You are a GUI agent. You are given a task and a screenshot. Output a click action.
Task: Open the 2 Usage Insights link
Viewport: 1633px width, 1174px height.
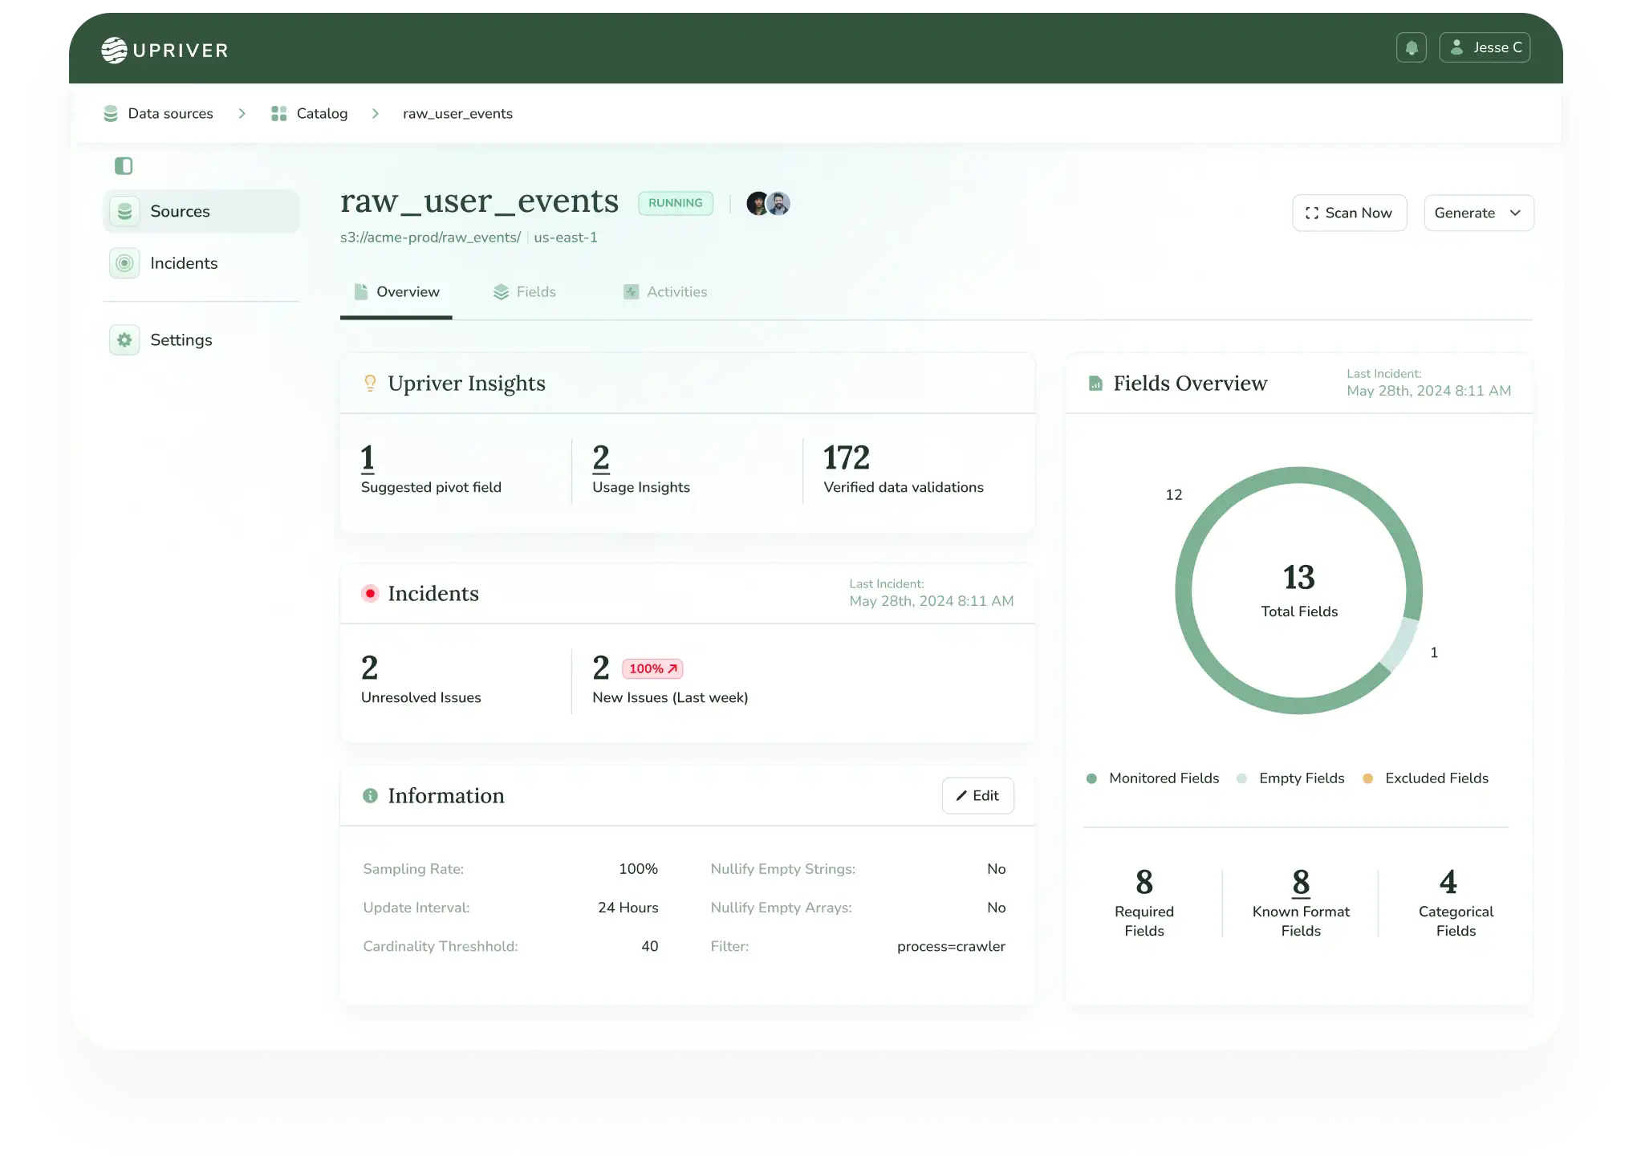601,458
